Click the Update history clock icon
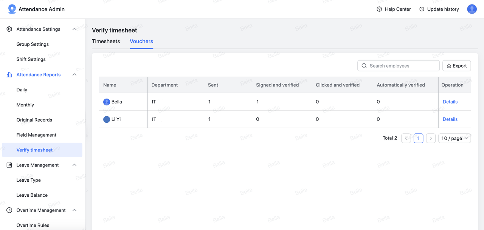Image resolution: width=484 pixels, height=230 pixels. (x=422, y=9)
